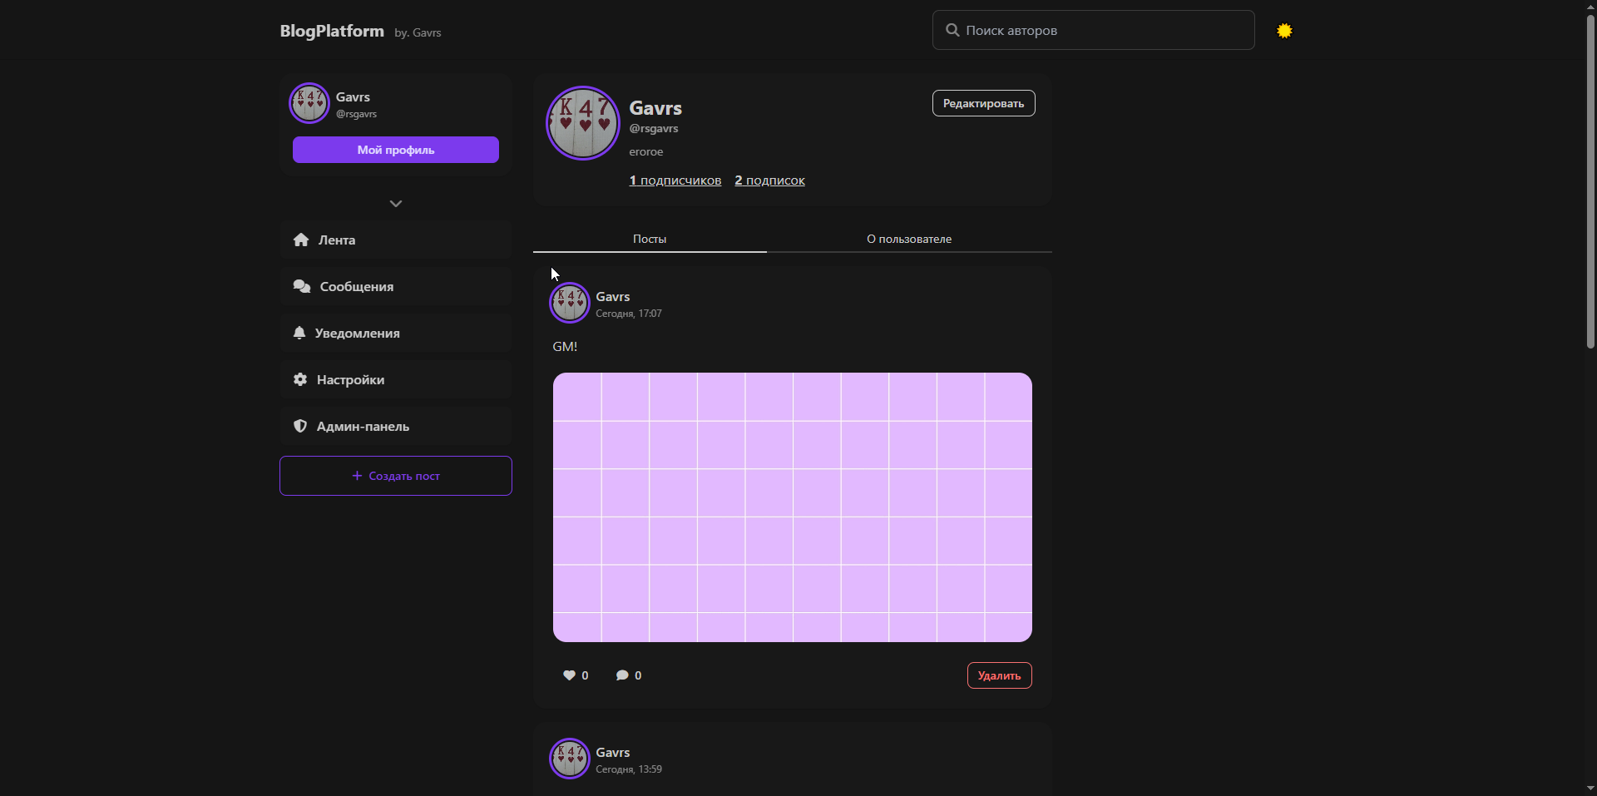Click the Мой профиль button
The height and width of the screenshot is (796, 1597).
396,150
